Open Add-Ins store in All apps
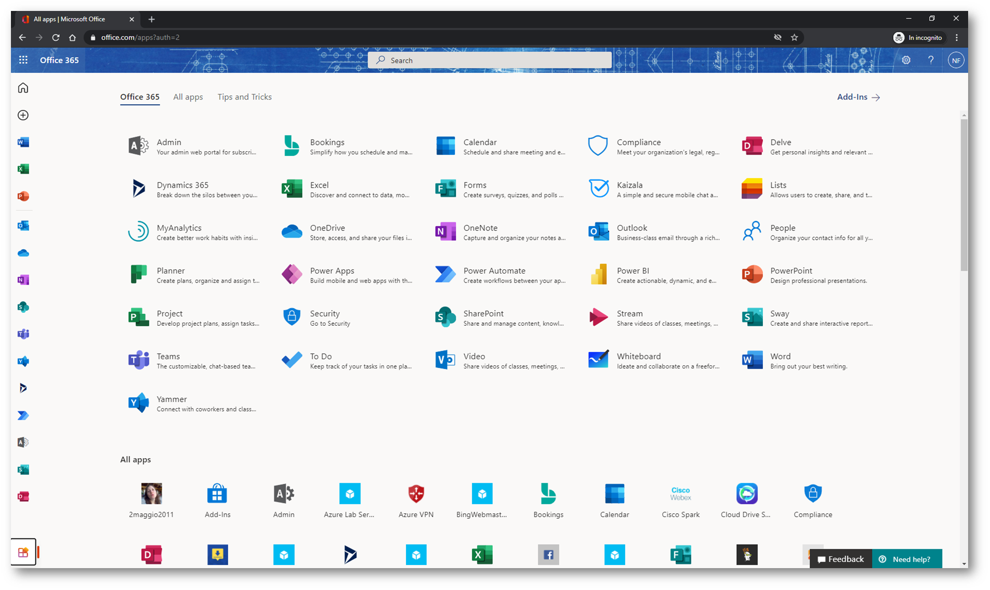This screenshot has width=990, height=590. 217,500
